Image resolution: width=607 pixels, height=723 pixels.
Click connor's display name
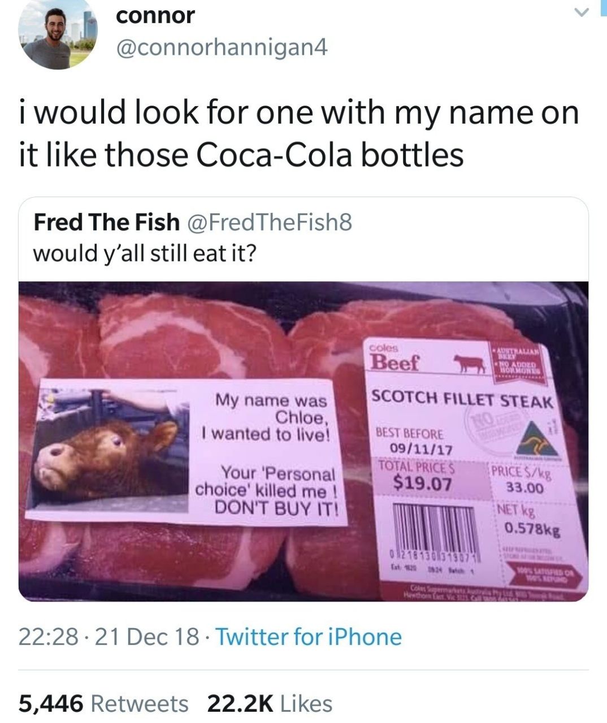(x=155, y=16)
